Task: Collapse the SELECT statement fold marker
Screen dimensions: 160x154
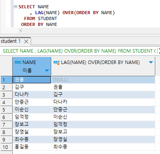Action: (x=15, y=6)
